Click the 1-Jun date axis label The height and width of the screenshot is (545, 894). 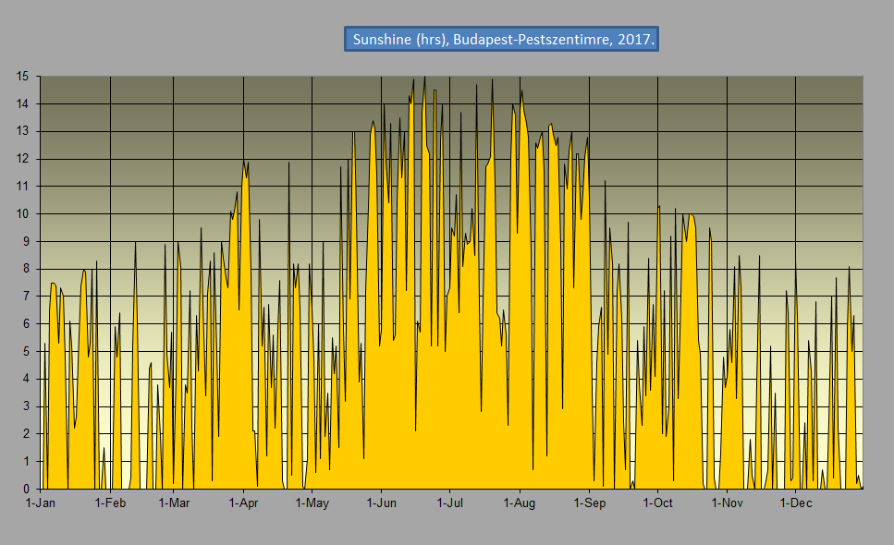381,503
